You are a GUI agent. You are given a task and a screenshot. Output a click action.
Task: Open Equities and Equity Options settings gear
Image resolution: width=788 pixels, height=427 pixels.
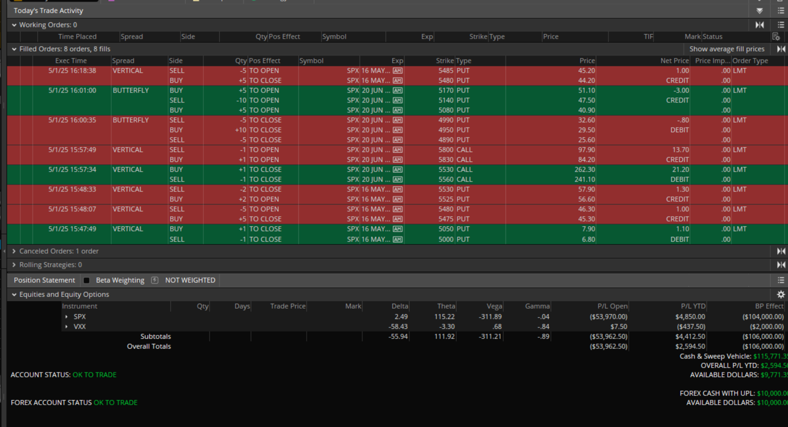(781, 295)
